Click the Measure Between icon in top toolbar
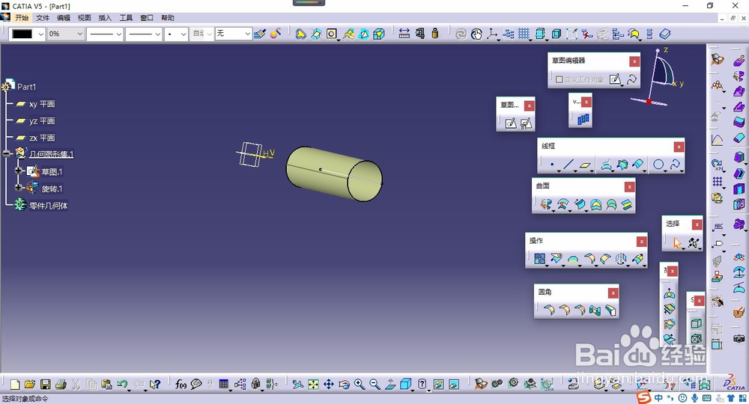 [404, 34]
